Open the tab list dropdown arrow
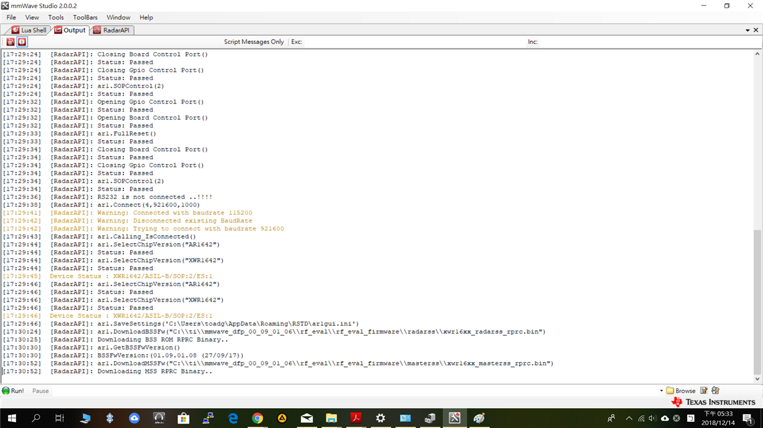Image resolution: width=763 pixels, height=428 pixels. (x=747, y=30)
